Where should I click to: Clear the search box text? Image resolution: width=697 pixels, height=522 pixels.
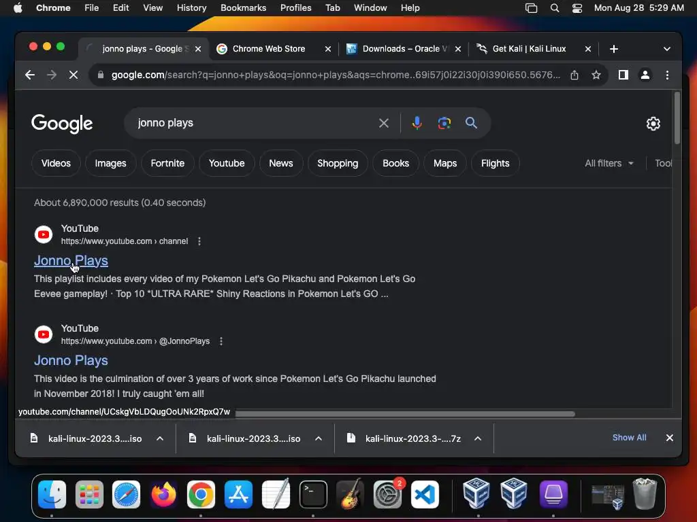[384, 123]
